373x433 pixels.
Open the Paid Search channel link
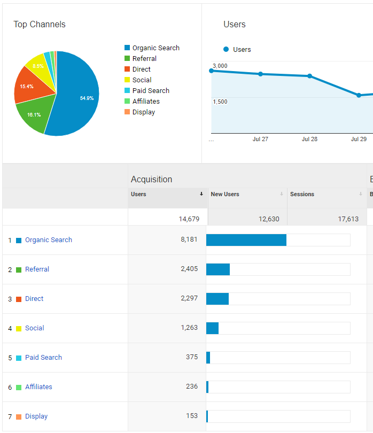pos(43,357)
